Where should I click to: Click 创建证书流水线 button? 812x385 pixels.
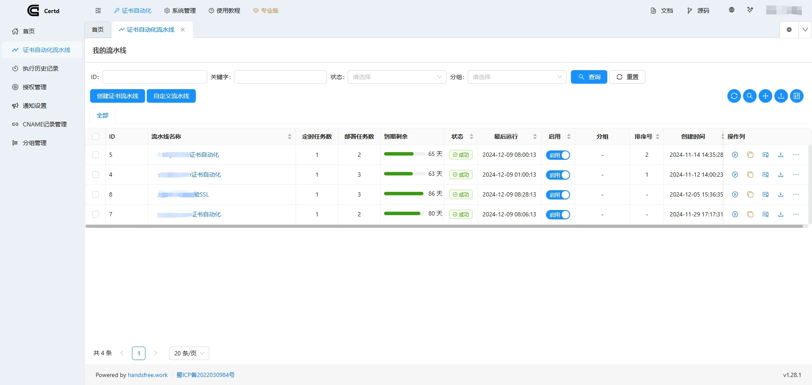tap(118, 96)
